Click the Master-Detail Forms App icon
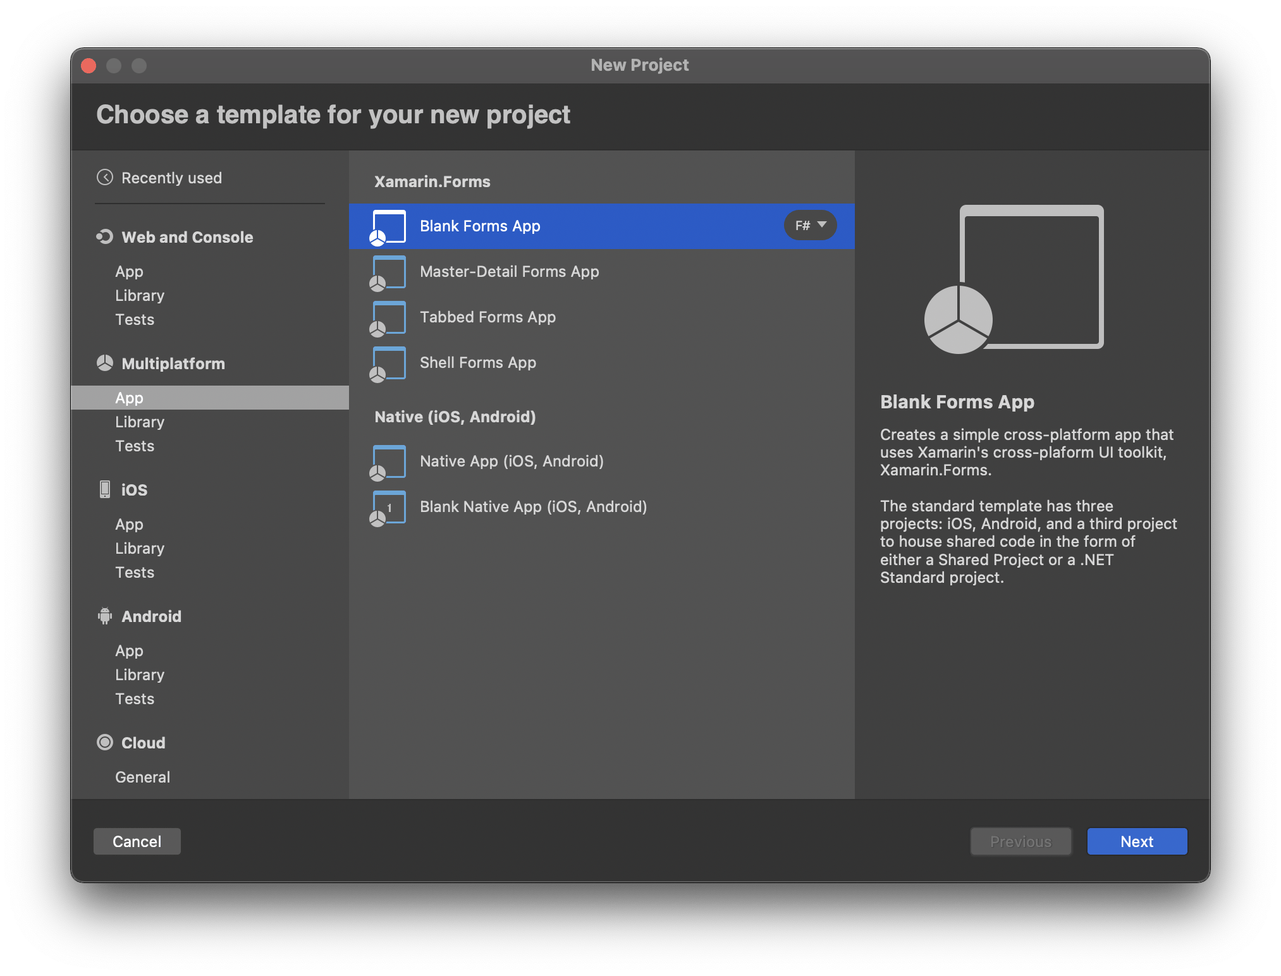 (388, 272)
